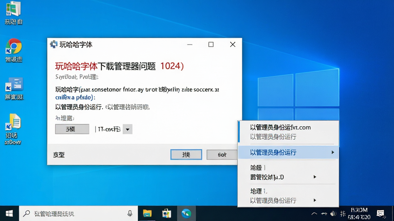Click the small gray button left of combo box

coord(72,129)
